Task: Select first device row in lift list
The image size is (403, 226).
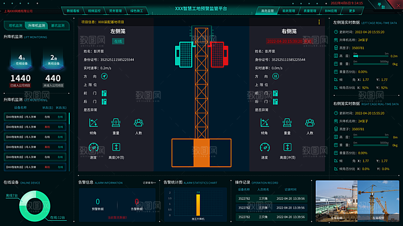Action: click(35, 117)
